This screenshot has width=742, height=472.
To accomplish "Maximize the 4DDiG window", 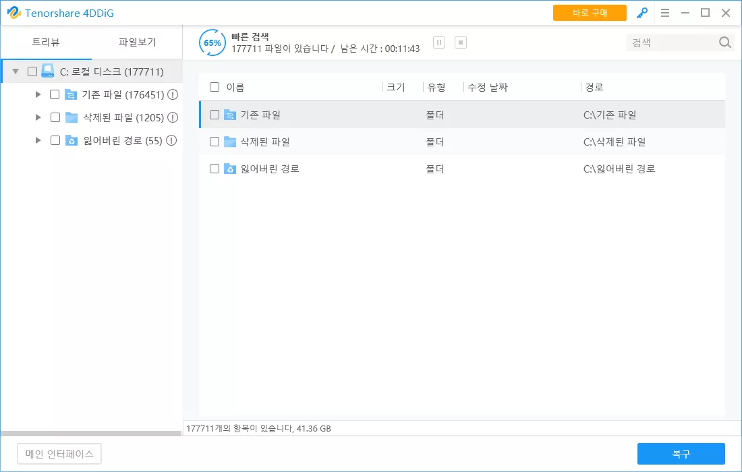I will 705,13.
